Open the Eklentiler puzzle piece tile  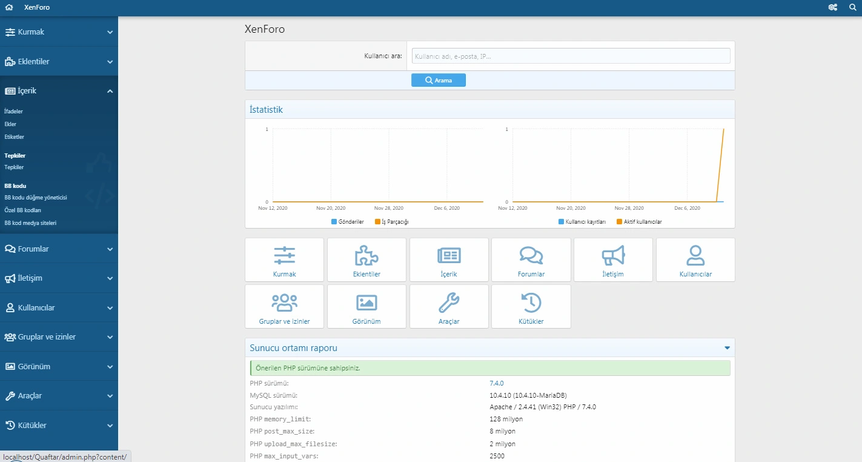click(367, 259)
